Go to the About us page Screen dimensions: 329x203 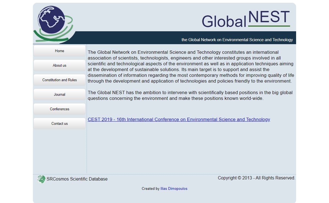[59, 65]
